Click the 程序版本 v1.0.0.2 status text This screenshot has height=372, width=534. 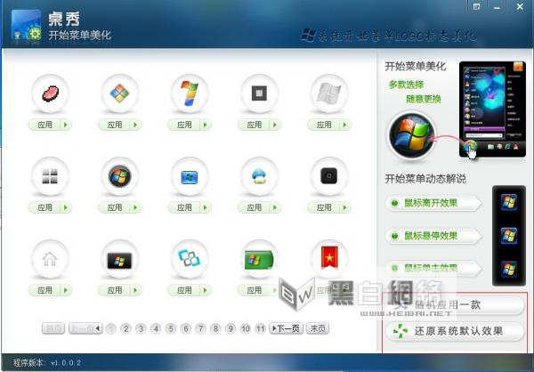(x=47, y=362)
